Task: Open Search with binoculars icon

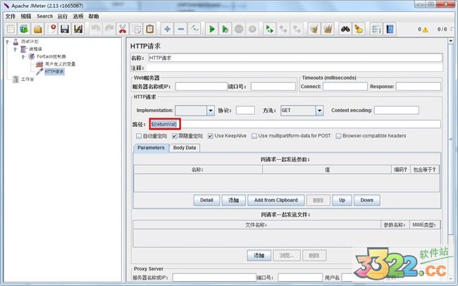Action: click(x=345, y=29)
